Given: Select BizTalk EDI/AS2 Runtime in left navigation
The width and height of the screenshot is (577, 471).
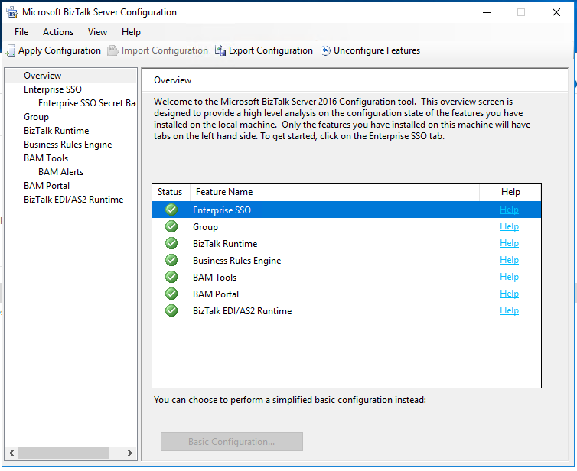Looking at the screenshot, I should pyautogui.click(x=73, y=200).
